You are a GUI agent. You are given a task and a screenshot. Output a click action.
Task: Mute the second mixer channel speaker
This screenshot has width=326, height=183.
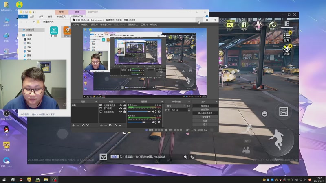[x=154, y=122]
